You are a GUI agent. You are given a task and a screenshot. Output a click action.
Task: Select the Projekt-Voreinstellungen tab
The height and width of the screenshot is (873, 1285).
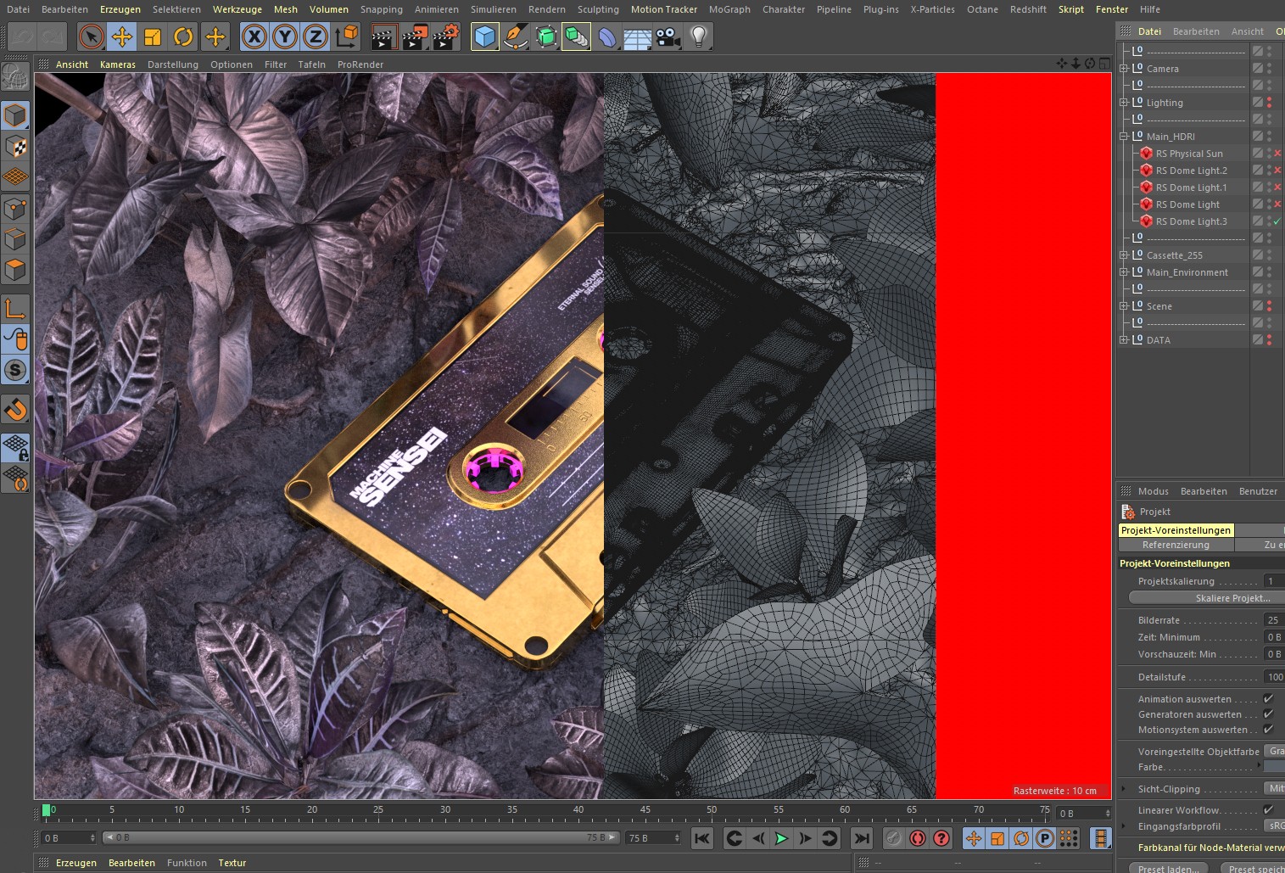coord(1176,530)
